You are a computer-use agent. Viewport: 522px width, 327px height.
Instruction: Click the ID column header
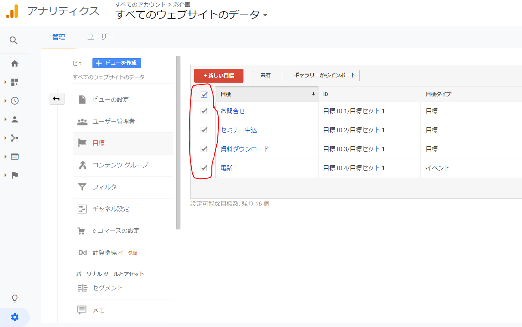370,94
